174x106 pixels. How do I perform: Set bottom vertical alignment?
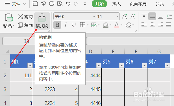[x=160, y=17]
